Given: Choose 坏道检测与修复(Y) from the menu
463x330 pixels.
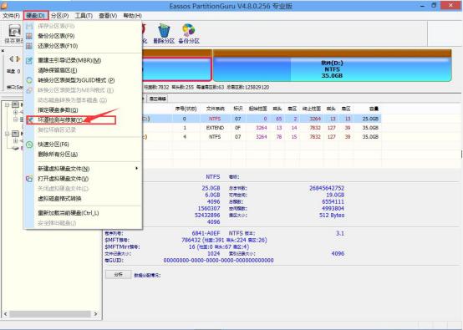Looking at the screenshot, I should [71, 120].
